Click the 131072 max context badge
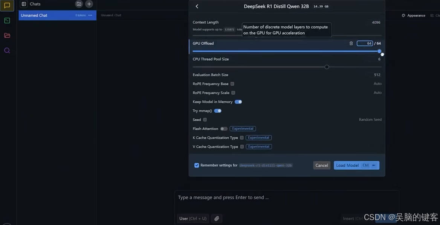Viewport: 440px width, 225px height. pos(229,29)
